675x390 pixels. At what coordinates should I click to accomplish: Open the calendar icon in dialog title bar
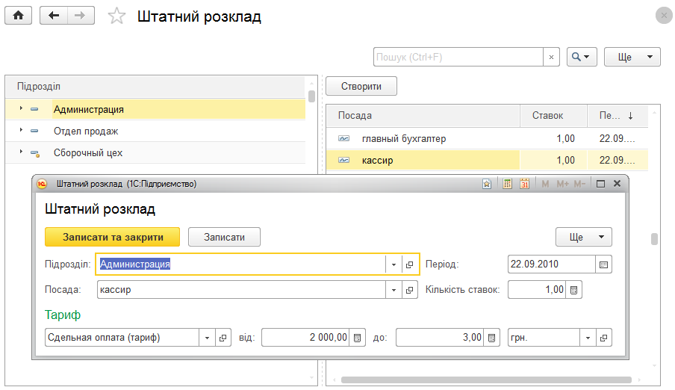tap(524, 184)
